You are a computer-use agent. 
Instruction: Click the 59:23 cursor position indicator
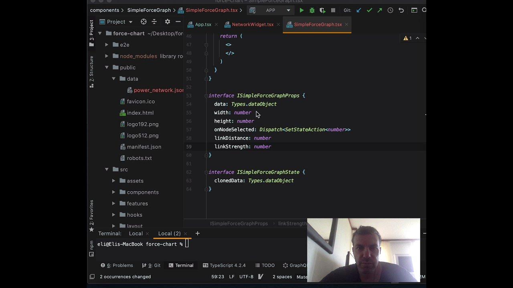pos(218,277)
